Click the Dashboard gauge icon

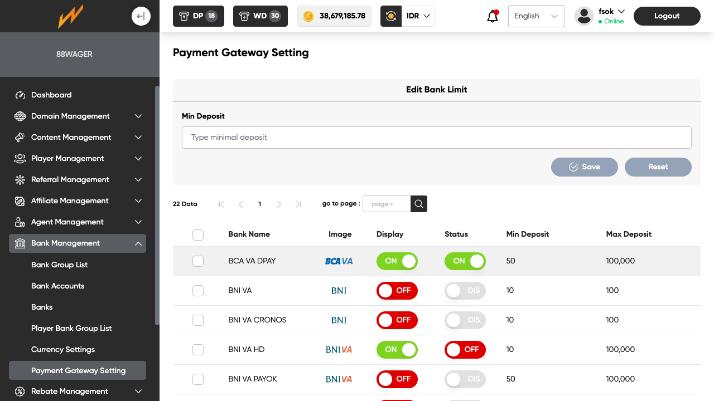click(20, 95)
